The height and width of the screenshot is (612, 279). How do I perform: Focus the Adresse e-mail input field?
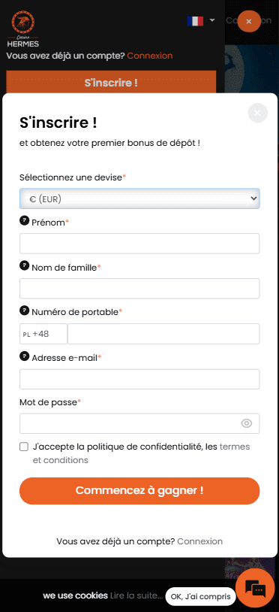(139, 379)
